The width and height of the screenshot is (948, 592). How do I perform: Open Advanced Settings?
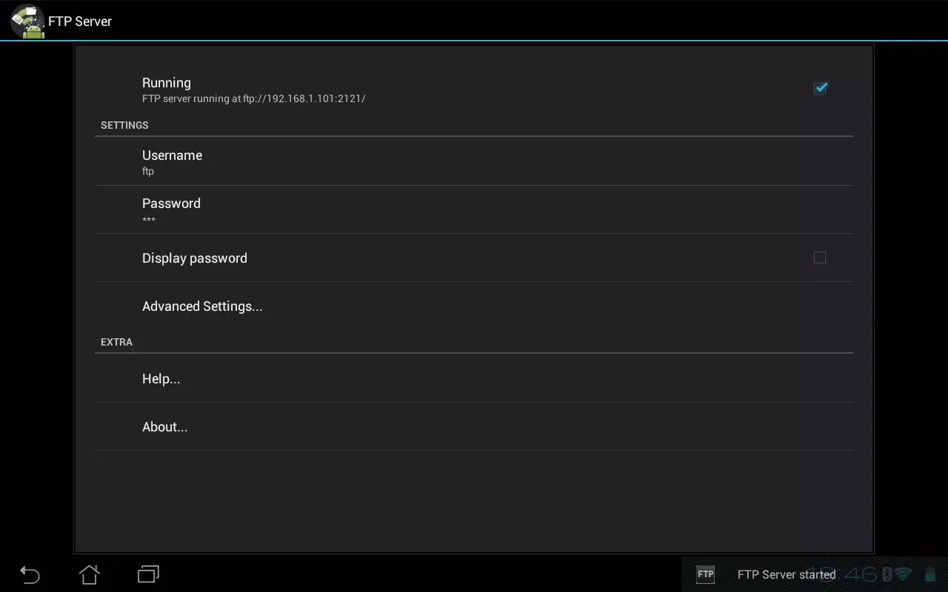474,306
